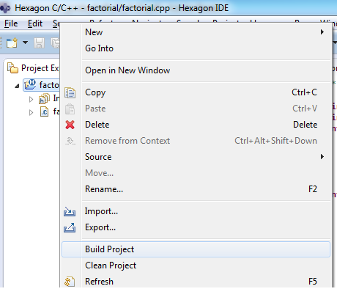Click the Import icon
Viewport: 337px width, 297px height.
pyautogui.click(x=70, y=211)
